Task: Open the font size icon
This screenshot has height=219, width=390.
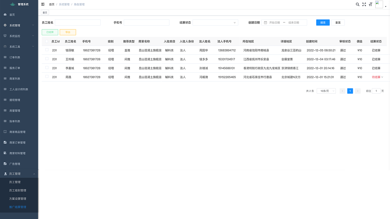Action: point(370,4)
